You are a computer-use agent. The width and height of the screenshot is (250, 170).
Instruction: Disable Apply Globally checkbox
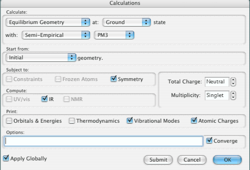pyautogui.click(x=6, y=158)
